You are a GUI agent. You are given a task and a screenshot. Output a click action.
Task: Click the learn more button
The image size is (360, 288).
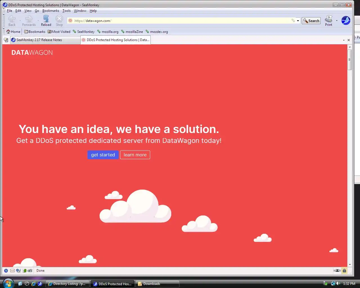(x=135, y=155)
